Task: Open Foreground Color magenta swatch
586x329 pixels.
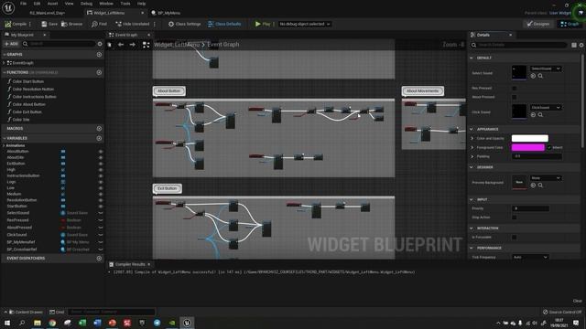Action: pos(528,148)
